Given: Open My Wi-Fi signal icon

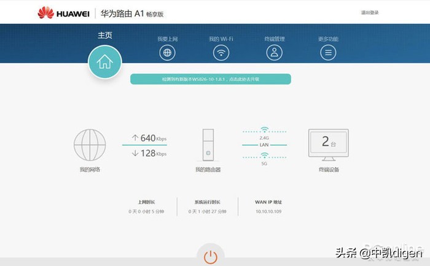Looking at the screenshot, I should tap(221, 53).
